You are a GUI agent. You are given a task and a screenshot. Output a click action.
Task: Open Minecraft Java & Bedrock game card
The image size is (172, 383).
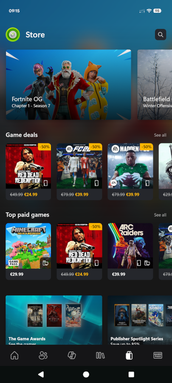pos(28,252)
